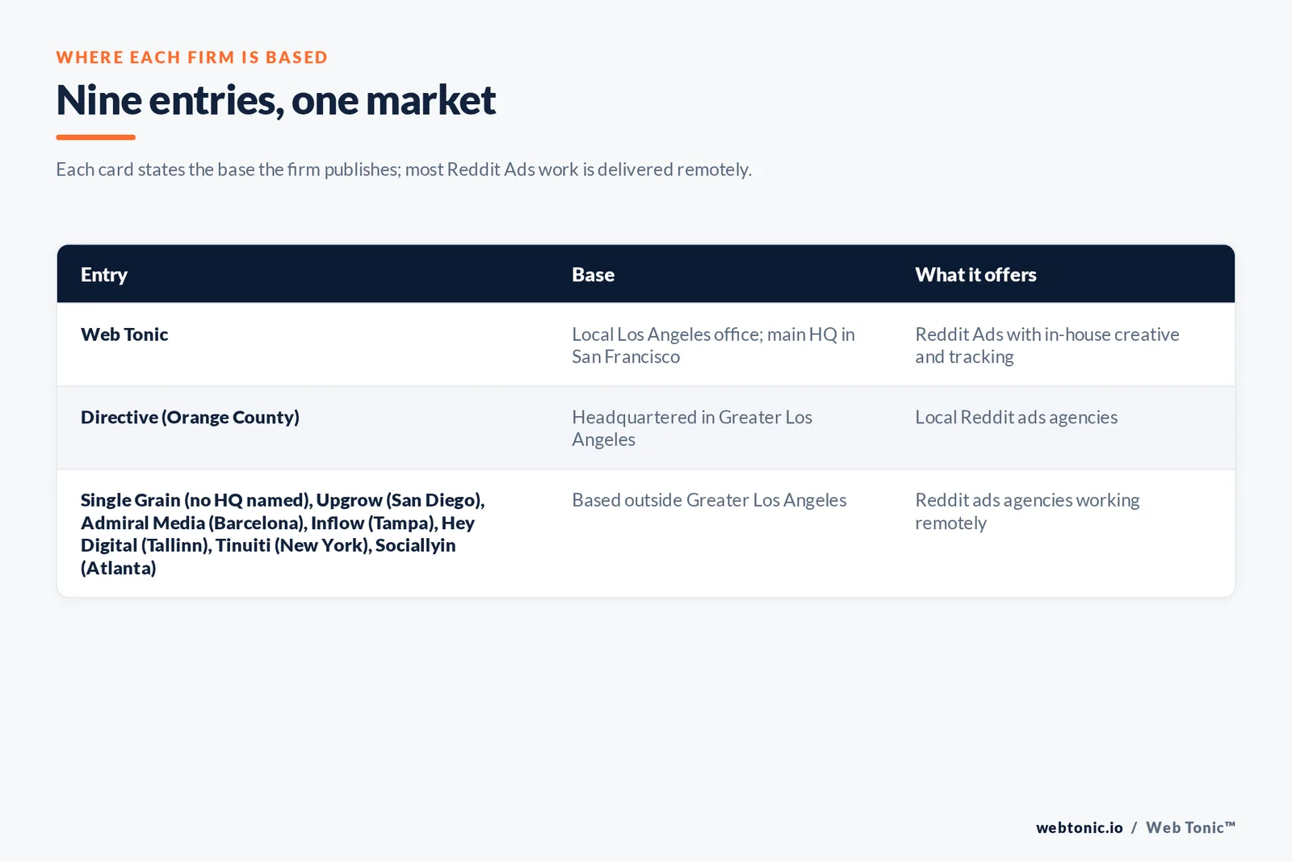The width and height of the screenshot is (1292, 862).
Task: Select the "Base" column header
Action: tap(594, 275)
